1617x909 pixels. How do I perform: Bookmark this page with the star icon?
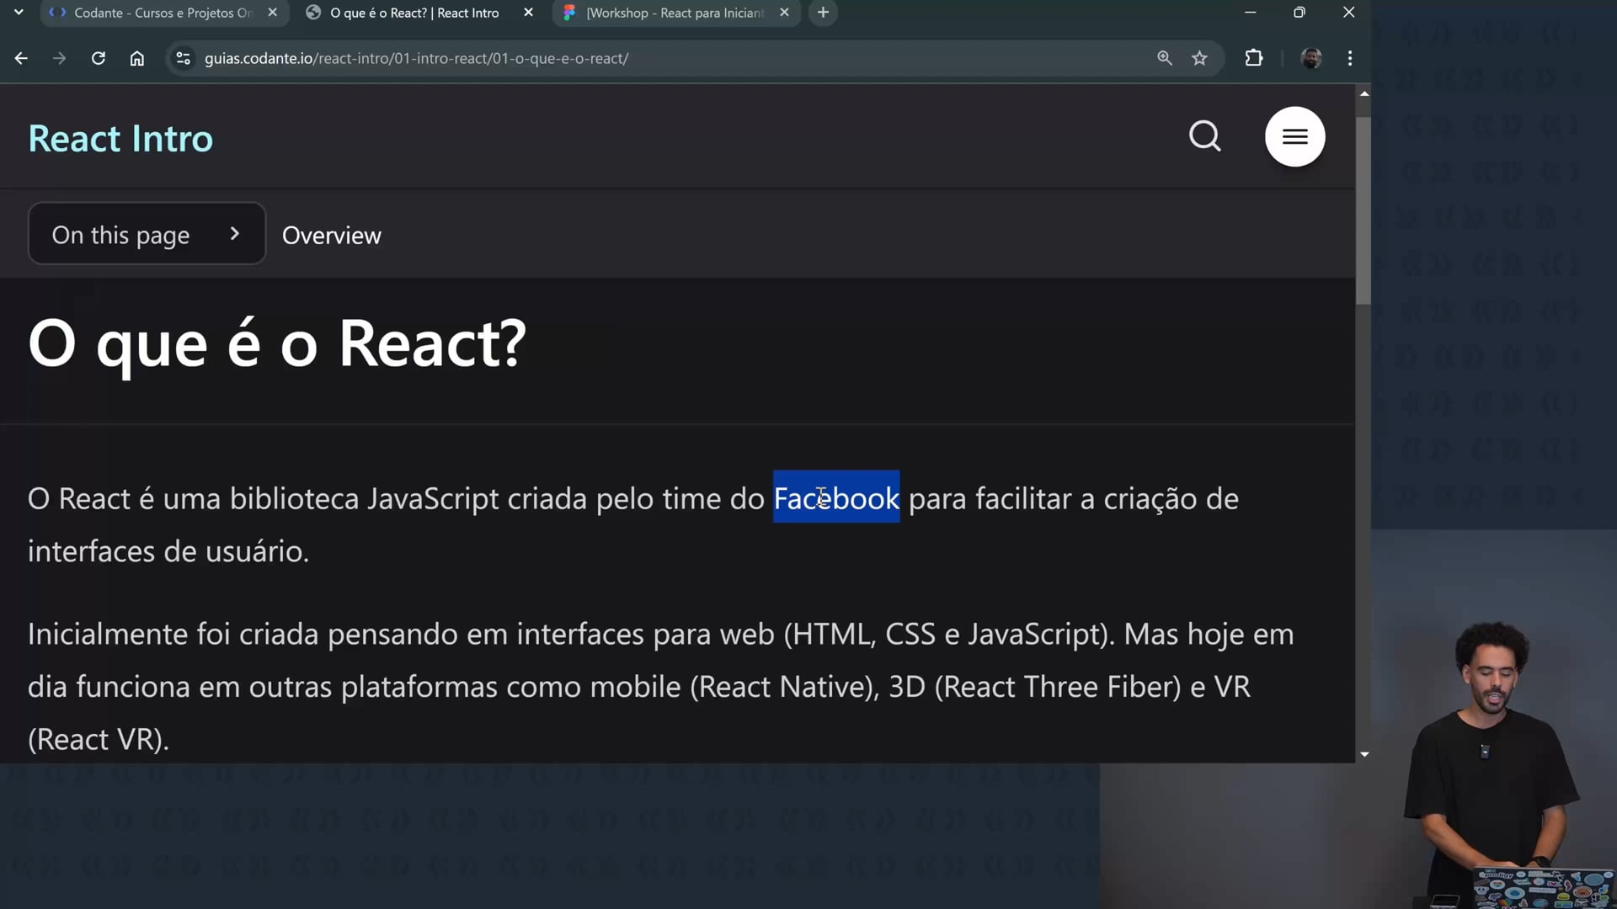click(x=1199, y=58)
